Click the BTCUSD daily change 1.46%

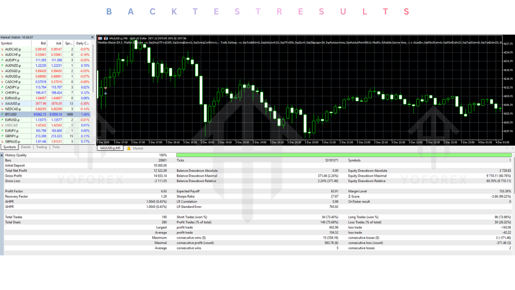(x=85, y=114)
